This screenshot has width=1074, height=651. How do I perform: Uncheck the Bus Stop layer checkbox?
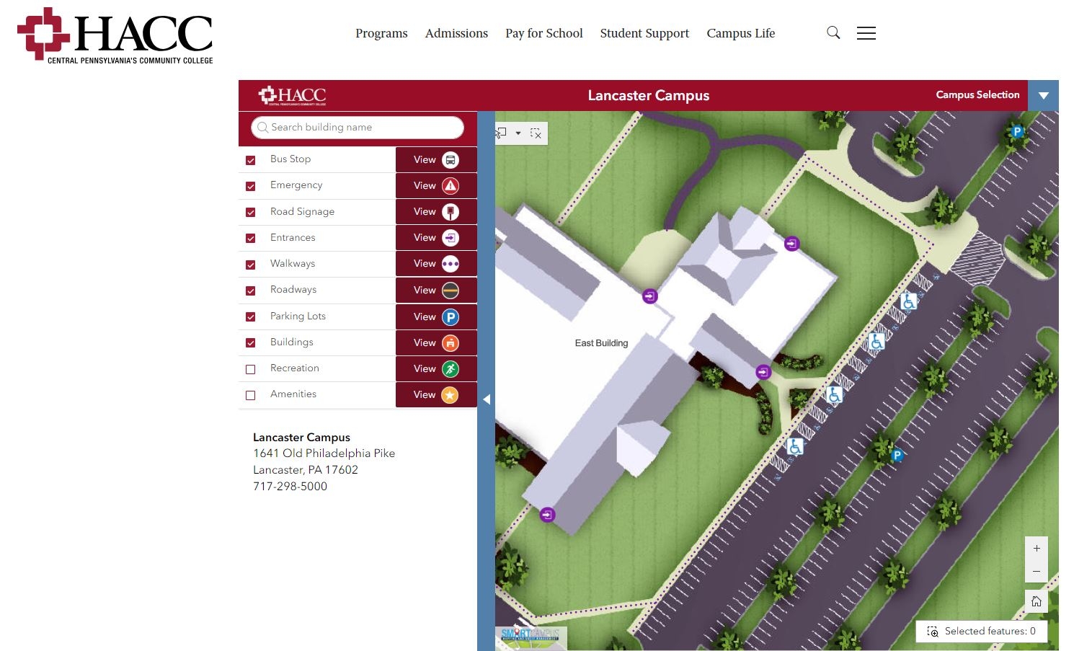point(251,160)
